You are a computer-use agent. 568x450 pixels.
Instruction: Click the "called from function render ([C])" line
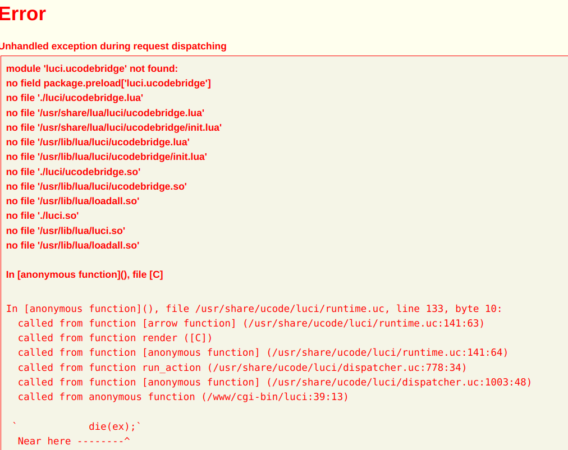point(115,338)
